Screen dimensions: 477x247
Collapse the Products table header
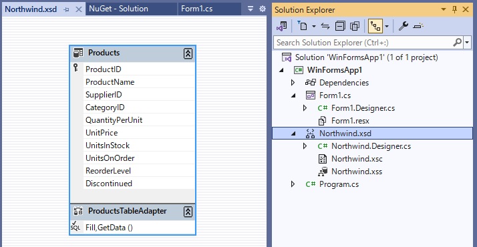(188, 53)
